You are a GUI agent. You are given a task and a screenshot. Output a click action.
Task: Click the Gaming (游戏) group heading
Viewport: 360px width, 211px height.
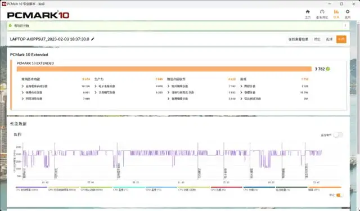click(243, 79)
